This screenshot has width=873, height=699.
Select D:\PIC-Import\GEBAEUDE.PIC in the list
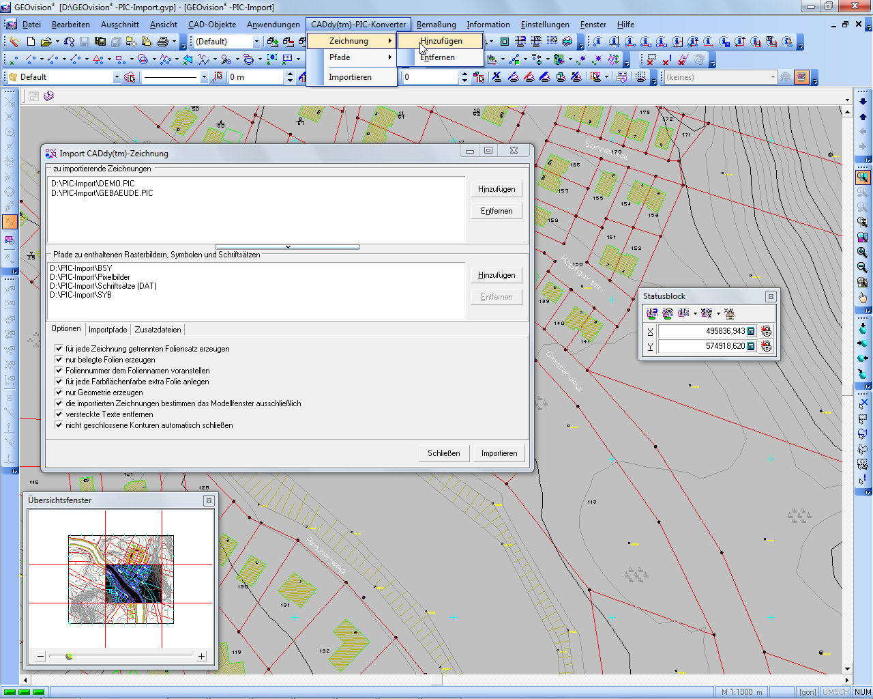click(102, 193)
